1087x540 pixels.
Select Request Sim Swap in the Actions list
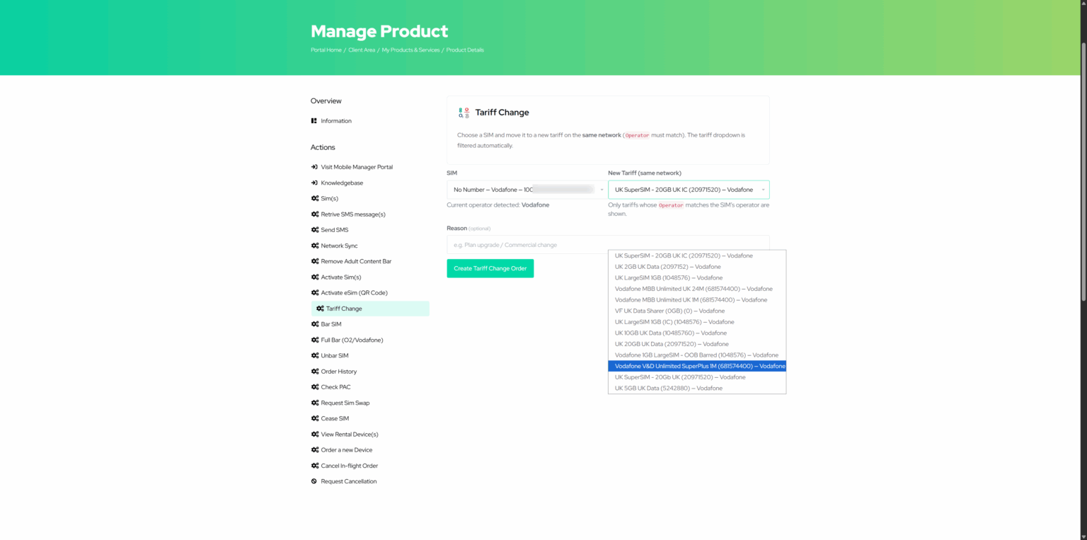(x=345, y=402)
